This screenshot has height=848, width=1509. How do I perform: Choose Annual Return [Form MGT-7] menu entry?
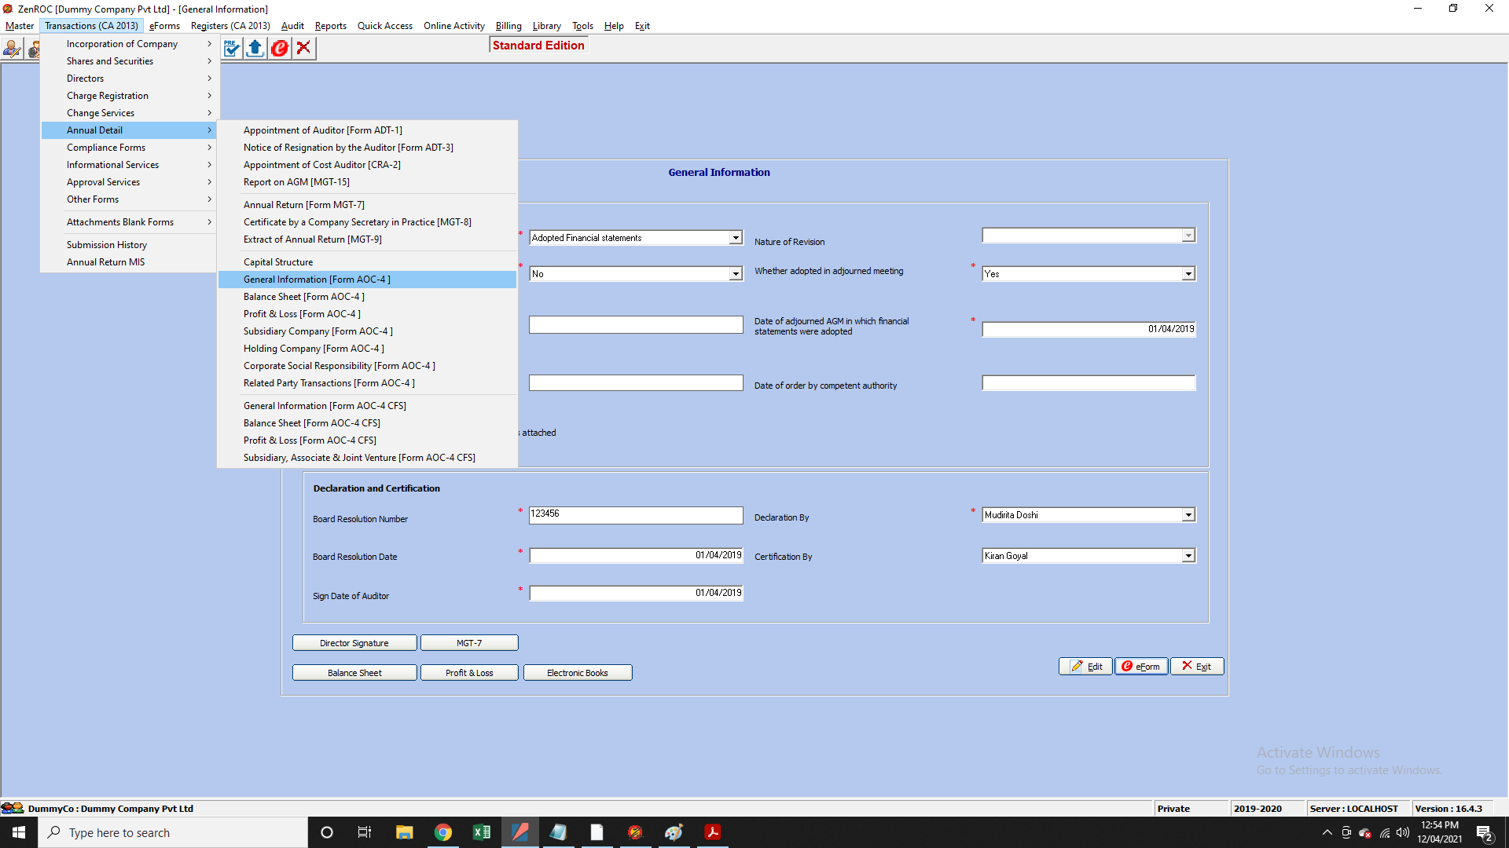[304, 205]
